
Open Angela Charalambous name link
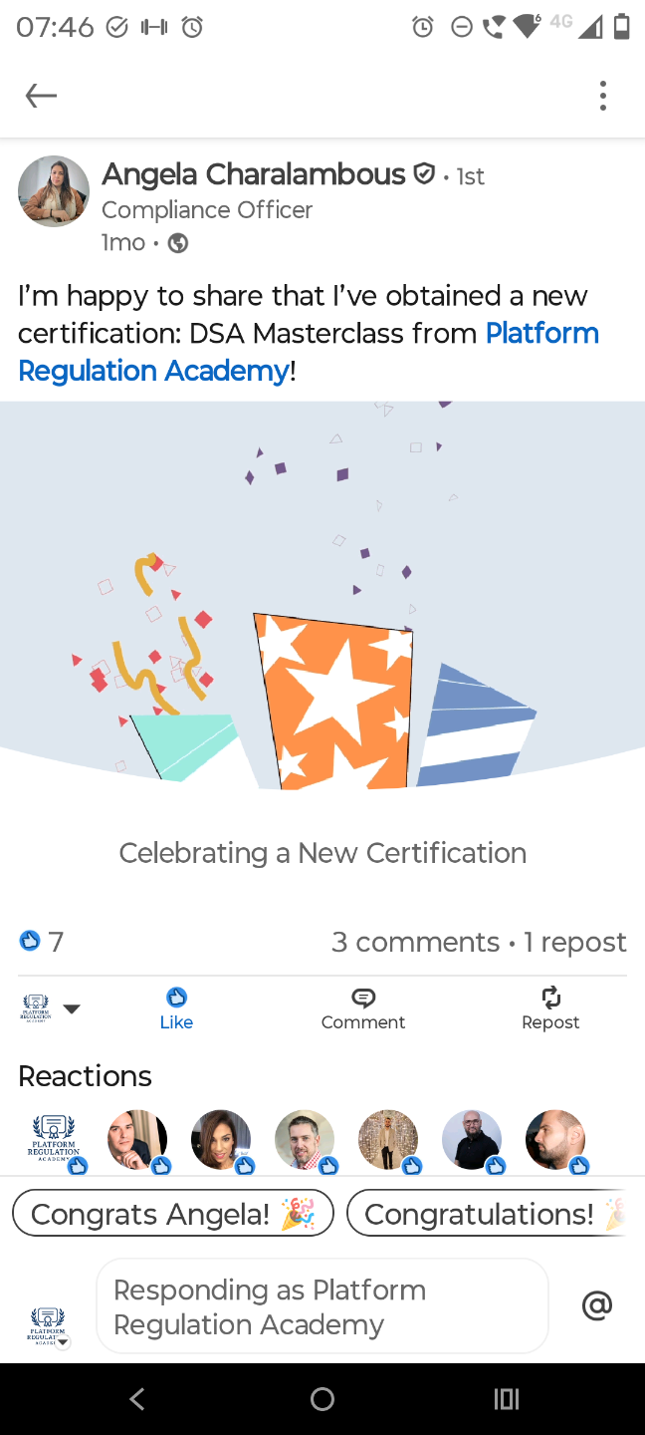click(254, 174)
